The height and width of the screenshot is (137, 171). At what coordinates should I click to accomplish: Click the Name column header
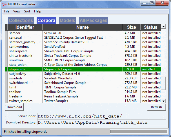83,27
